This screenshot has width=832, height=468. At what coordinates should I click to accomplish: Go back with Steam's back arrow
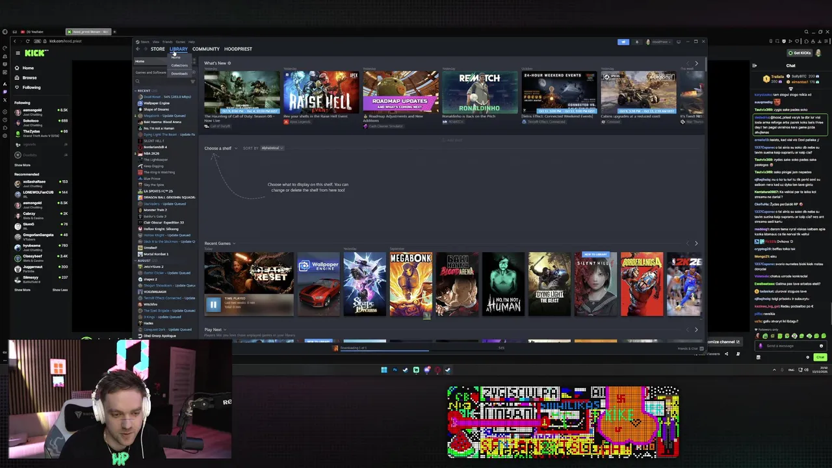pyautogui.click(x=137, y=49)
